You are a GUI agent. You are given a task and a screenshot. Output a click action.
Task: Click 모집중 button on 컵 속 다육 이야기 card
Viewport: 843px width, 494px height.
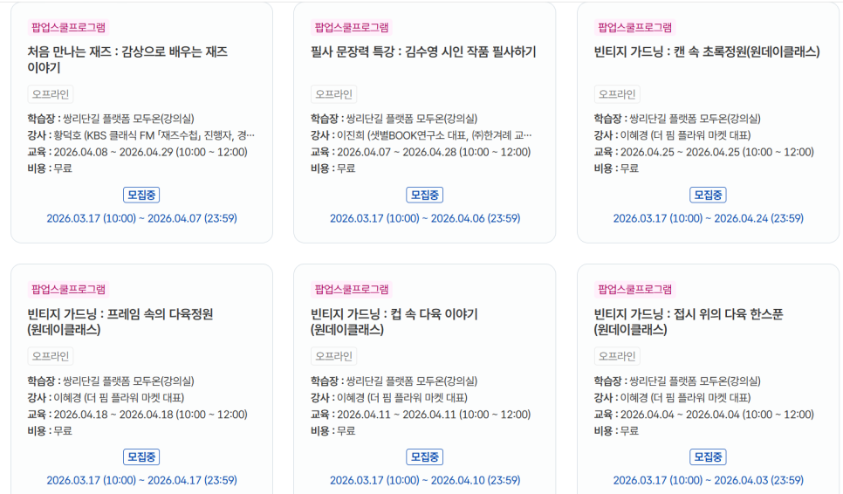[424, 456]
